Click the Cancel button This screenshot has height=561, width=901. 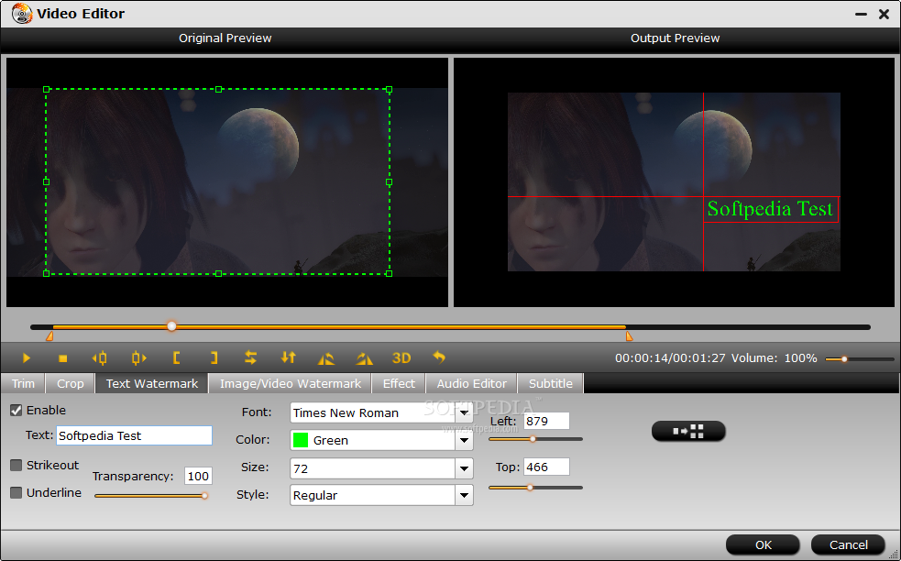pos(848,544)
